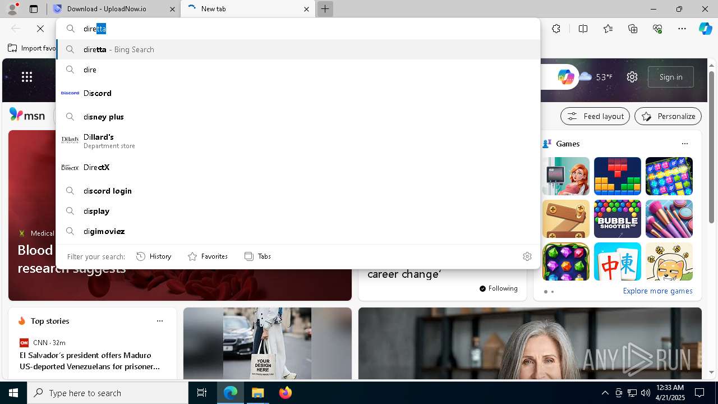This screenshot has height=404, width=718.
Task: Close the Download - UploadNow.io tab
Action: tap(172, 9)
